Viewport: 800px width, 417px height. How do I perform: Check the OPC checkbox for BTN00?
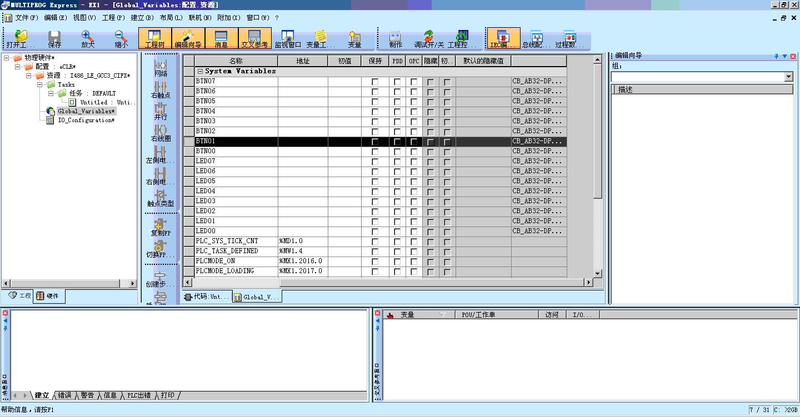click(x=414, y=152)
